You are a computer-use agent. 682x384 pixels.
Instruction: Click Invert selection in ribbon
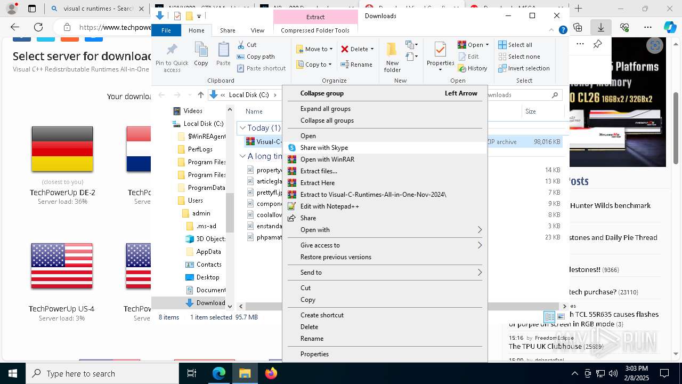[x=524, y=68]
